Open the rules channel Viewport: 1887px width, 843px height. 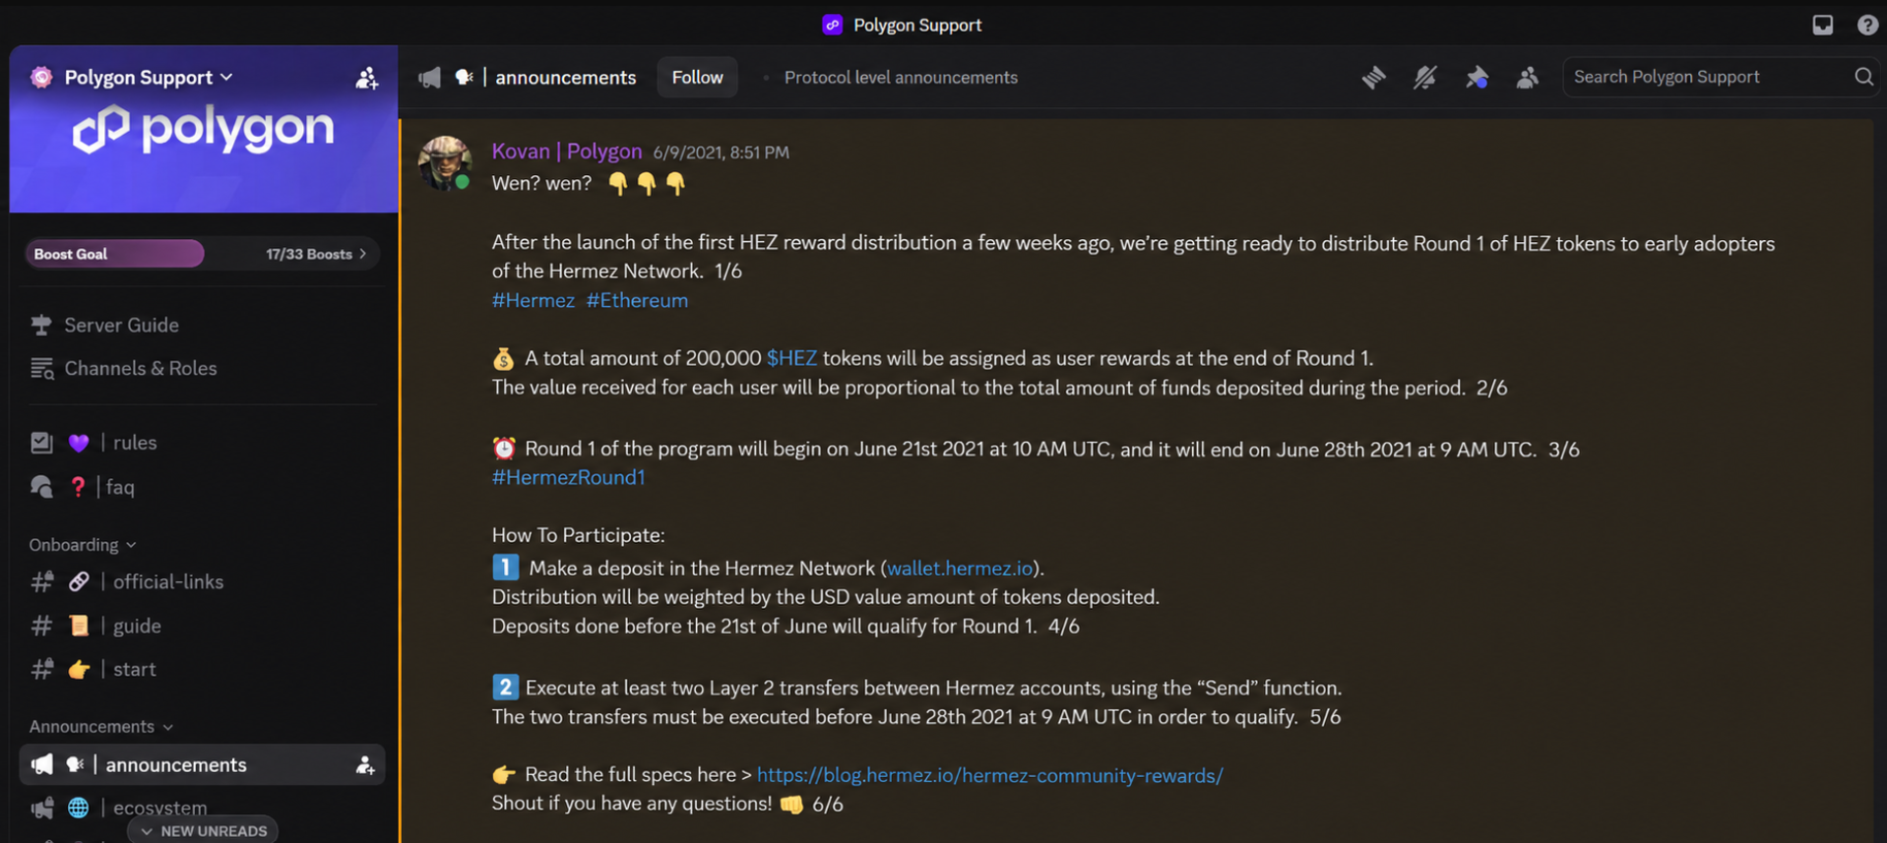202,443
